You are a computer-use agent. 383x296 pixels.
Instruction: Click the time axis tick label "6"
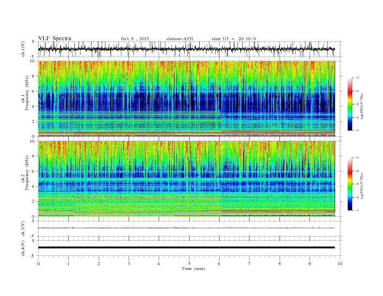(220, 264)
